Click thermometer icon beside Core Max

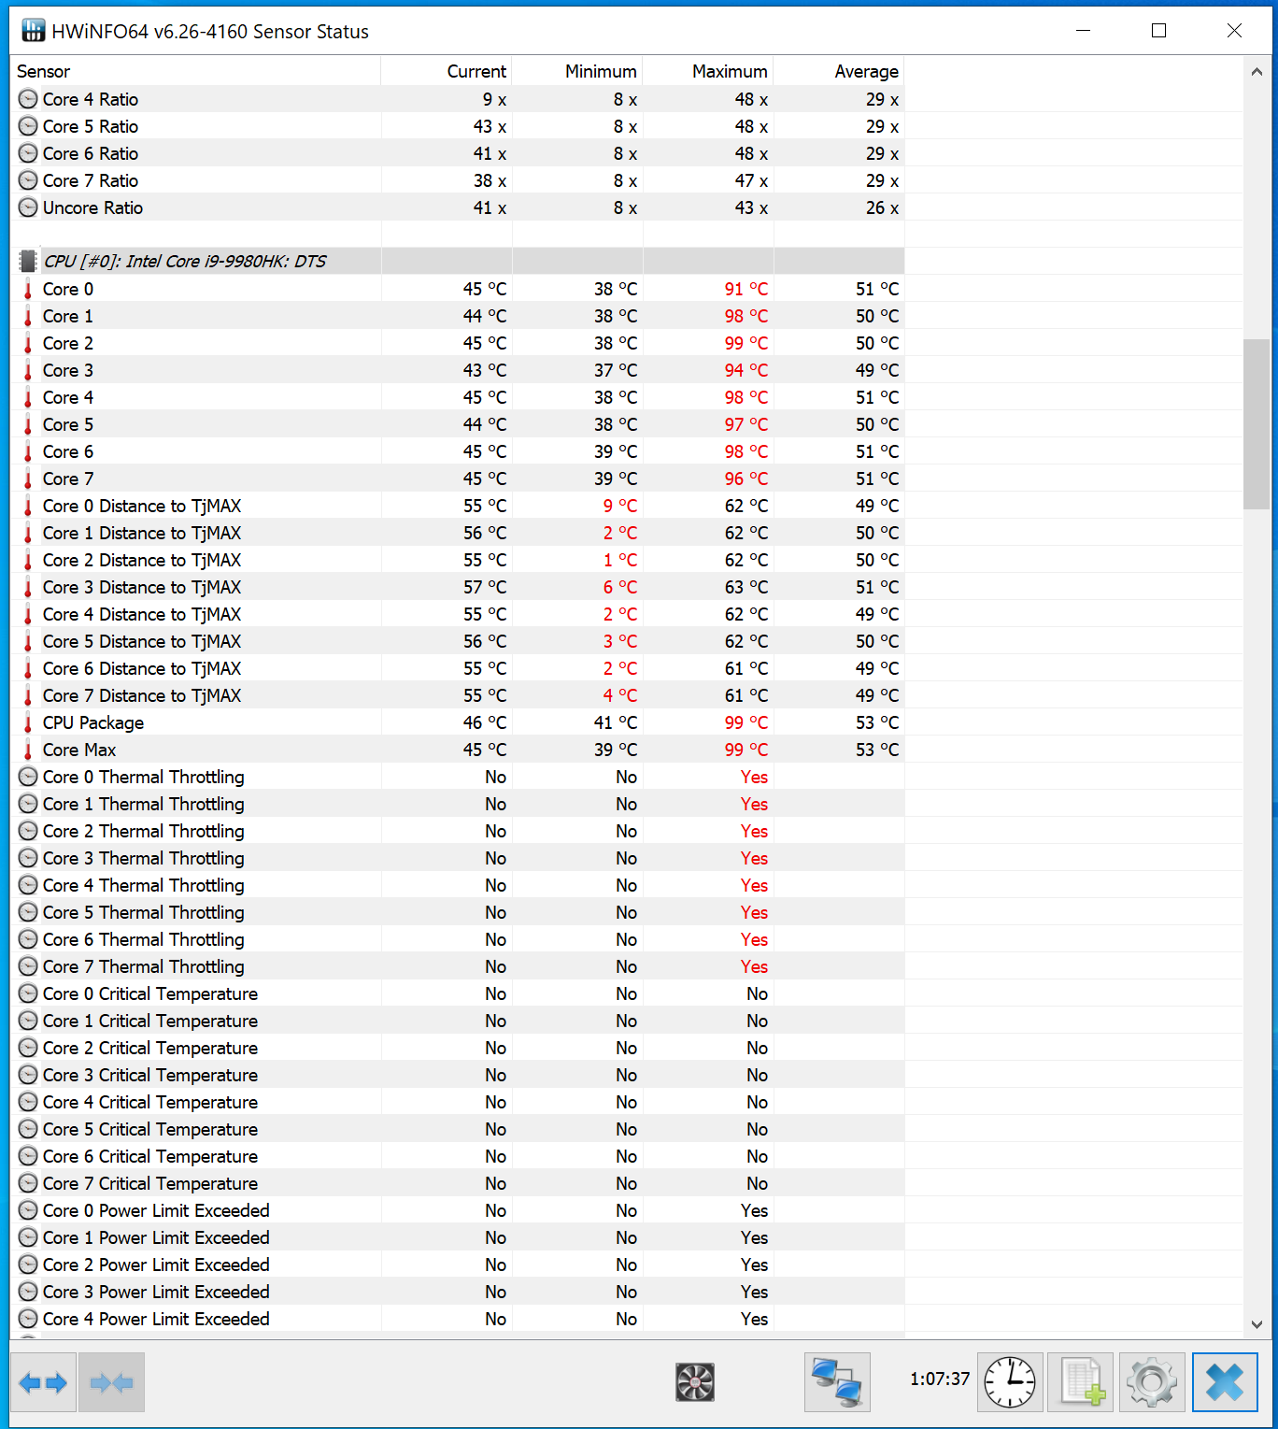pos(28,750)
